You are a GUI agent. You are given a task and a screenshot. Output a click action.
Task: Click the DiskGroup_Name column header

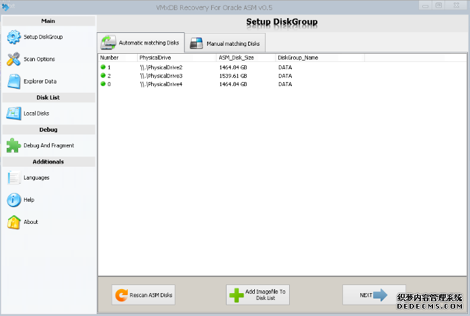pos(319,58)
